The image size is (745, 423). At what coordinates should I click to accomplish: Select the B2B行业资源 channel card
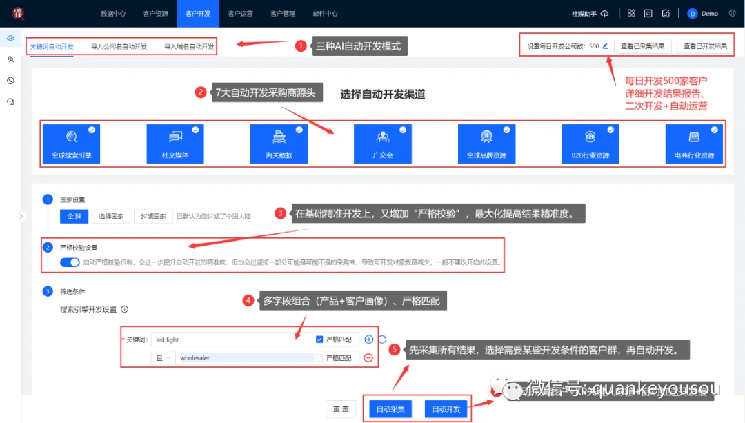(x=590, y=144)
